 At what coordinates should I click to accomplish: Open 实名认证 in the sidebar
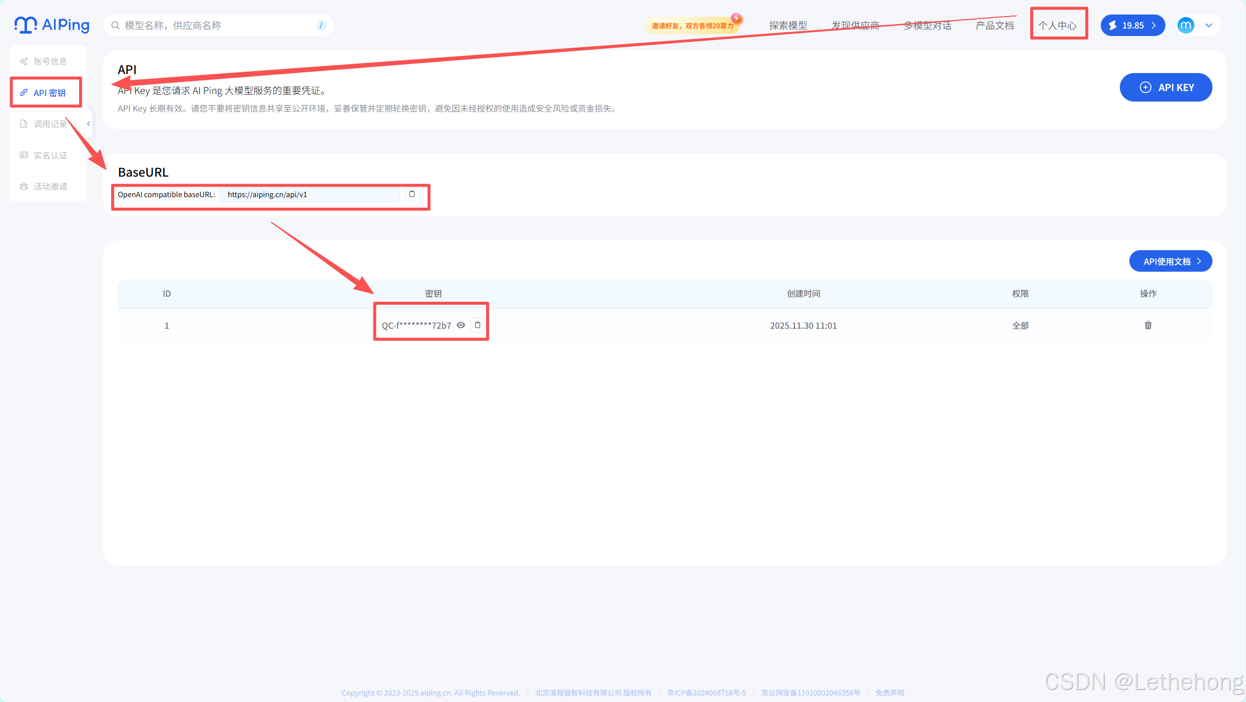pyautogui.click(x=50, y=156)
